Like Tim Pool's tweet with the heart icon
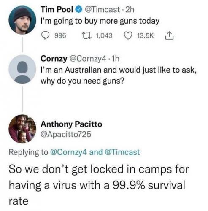 (x=128, y=35)
